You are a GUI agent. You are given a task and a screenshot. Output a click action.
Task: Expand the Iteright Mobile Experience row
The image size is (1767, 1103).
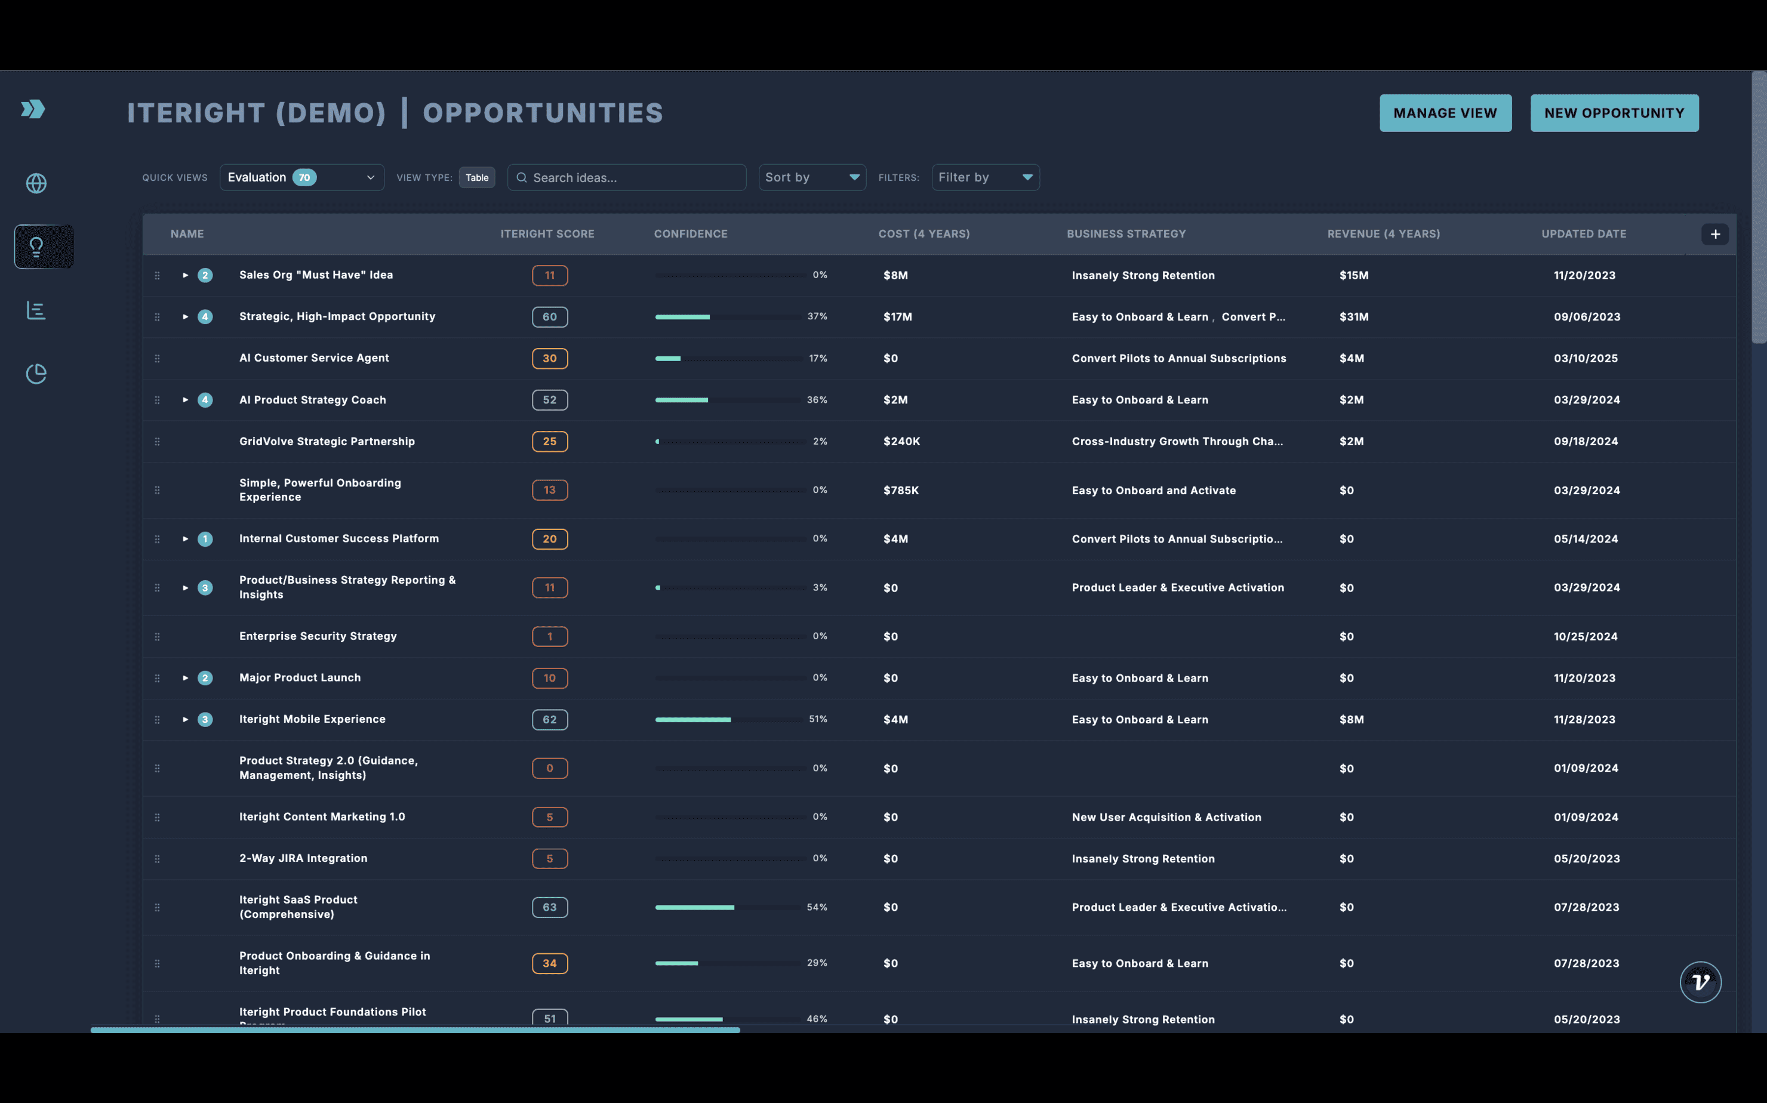click(185, 719)
